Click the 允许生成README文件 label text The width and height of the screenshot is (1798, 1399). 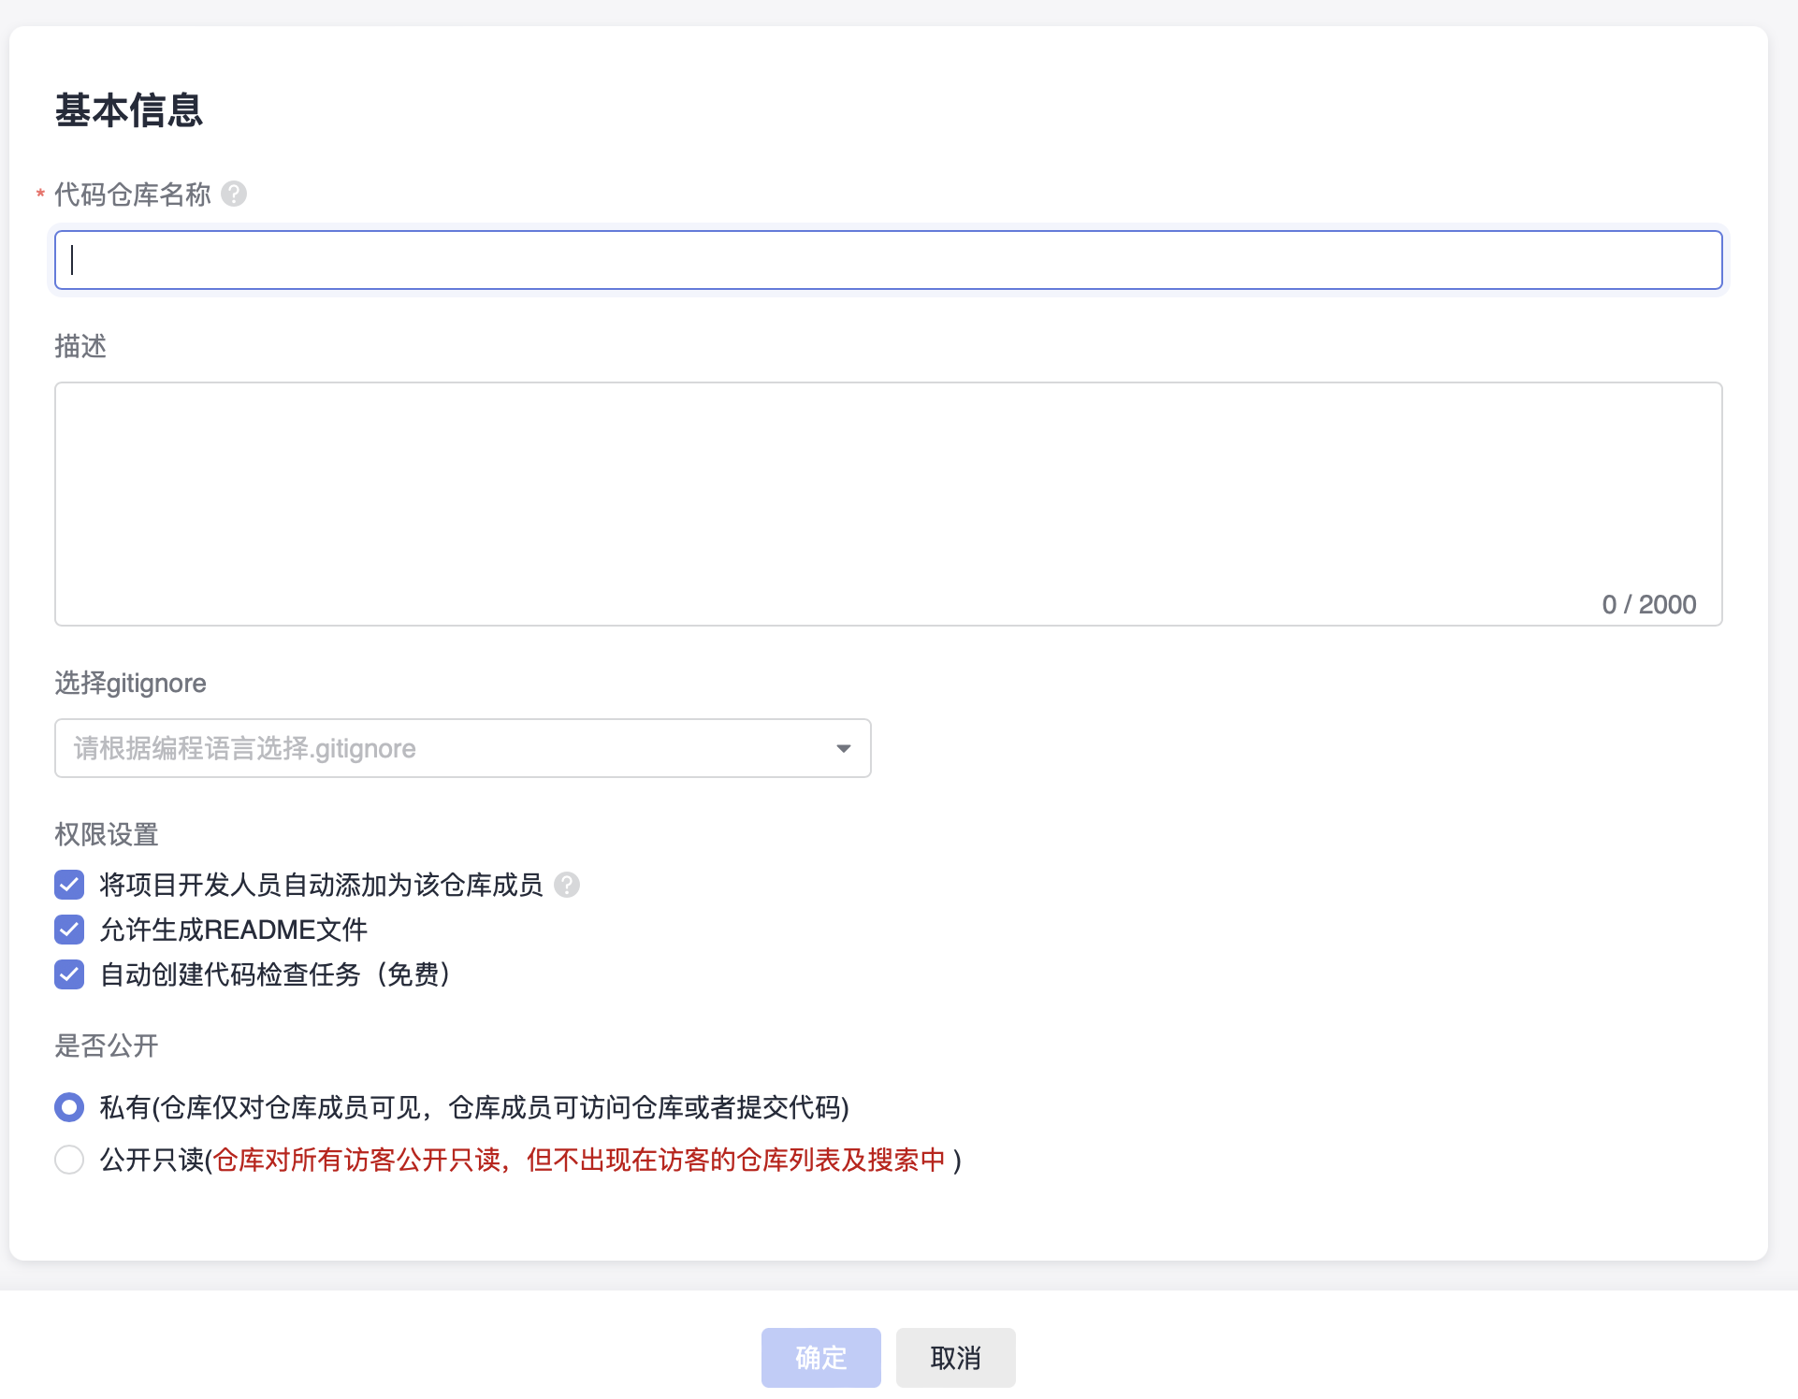tap(233, 930)
